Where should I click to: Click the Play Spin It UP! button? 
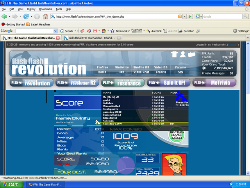[x=168, y=83]
